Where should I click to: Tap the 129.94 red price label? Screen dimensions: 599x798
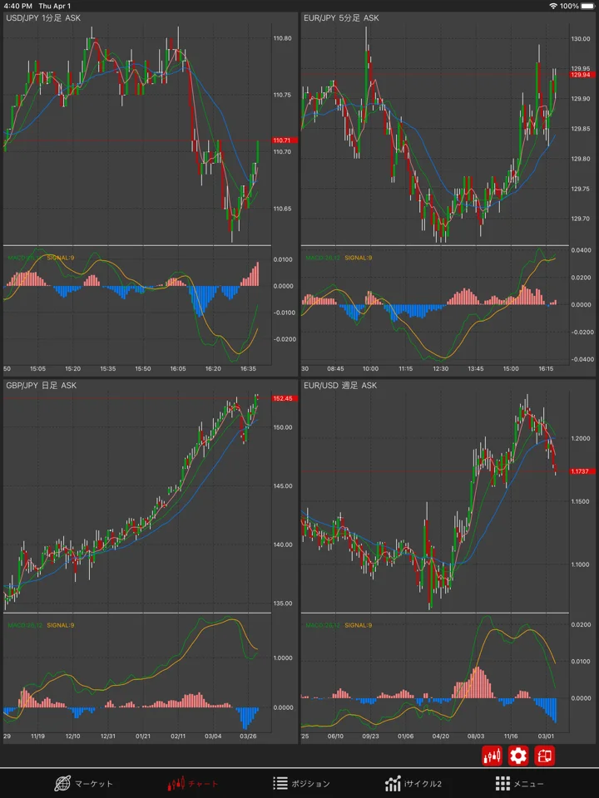(x=582, y=75)
